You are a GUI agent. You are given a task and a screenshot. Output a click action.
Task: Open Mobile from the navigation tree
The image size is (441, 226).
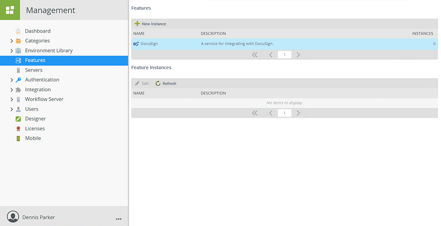[x=33, y=138]
